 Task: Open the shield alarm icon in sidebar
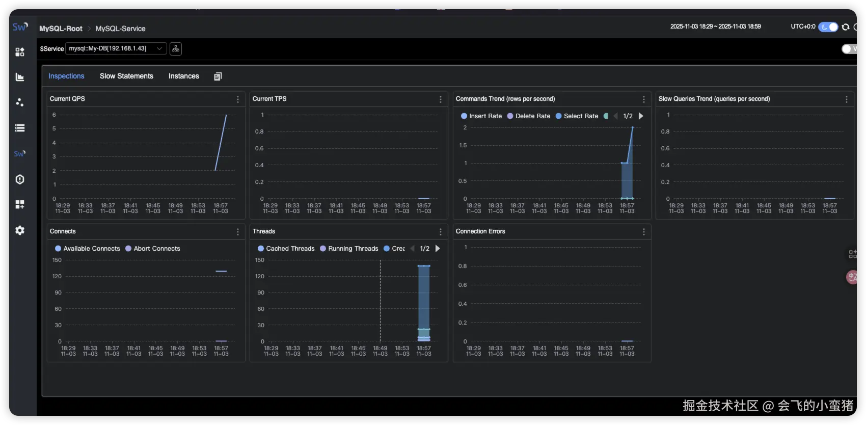[x=20, y=179]
